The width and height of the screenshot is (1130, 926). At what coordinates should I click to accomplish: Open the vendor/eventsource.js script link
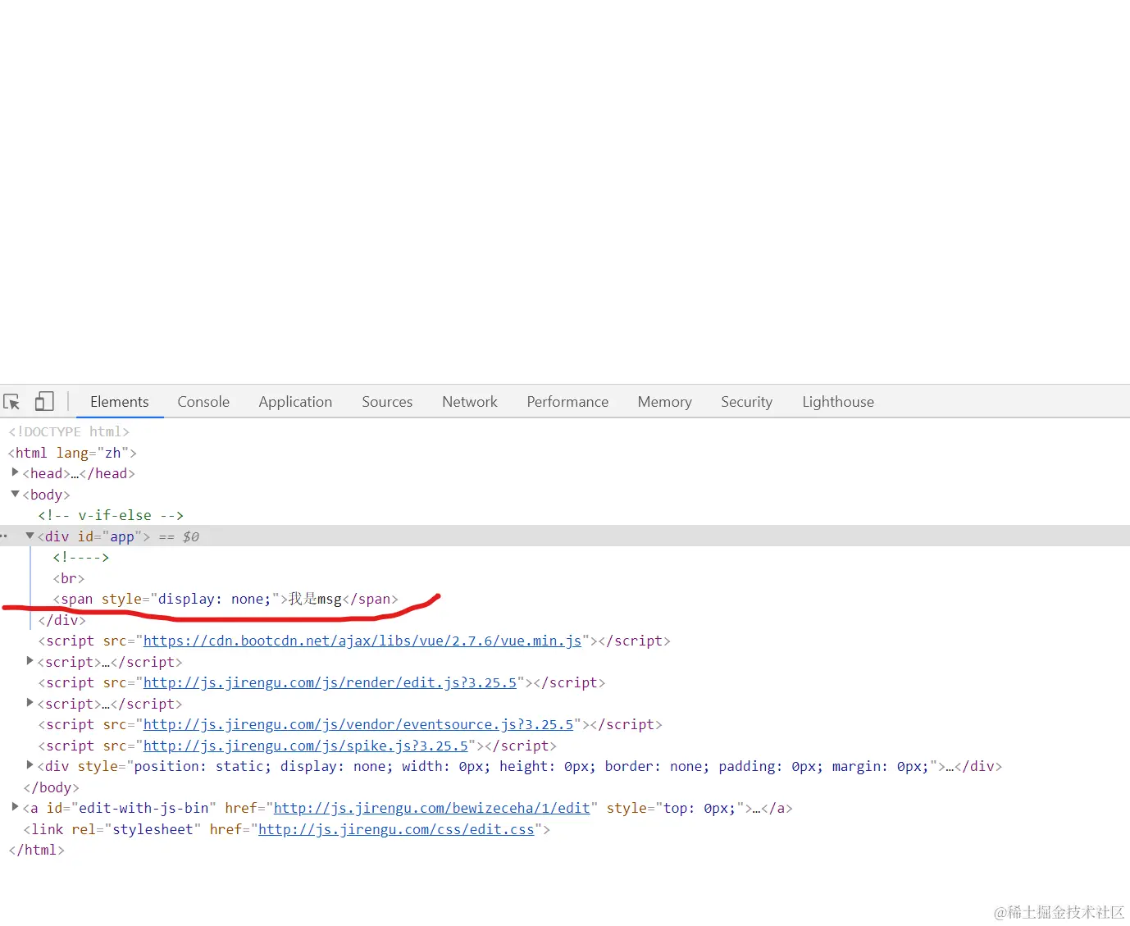(x=358, y=724)
